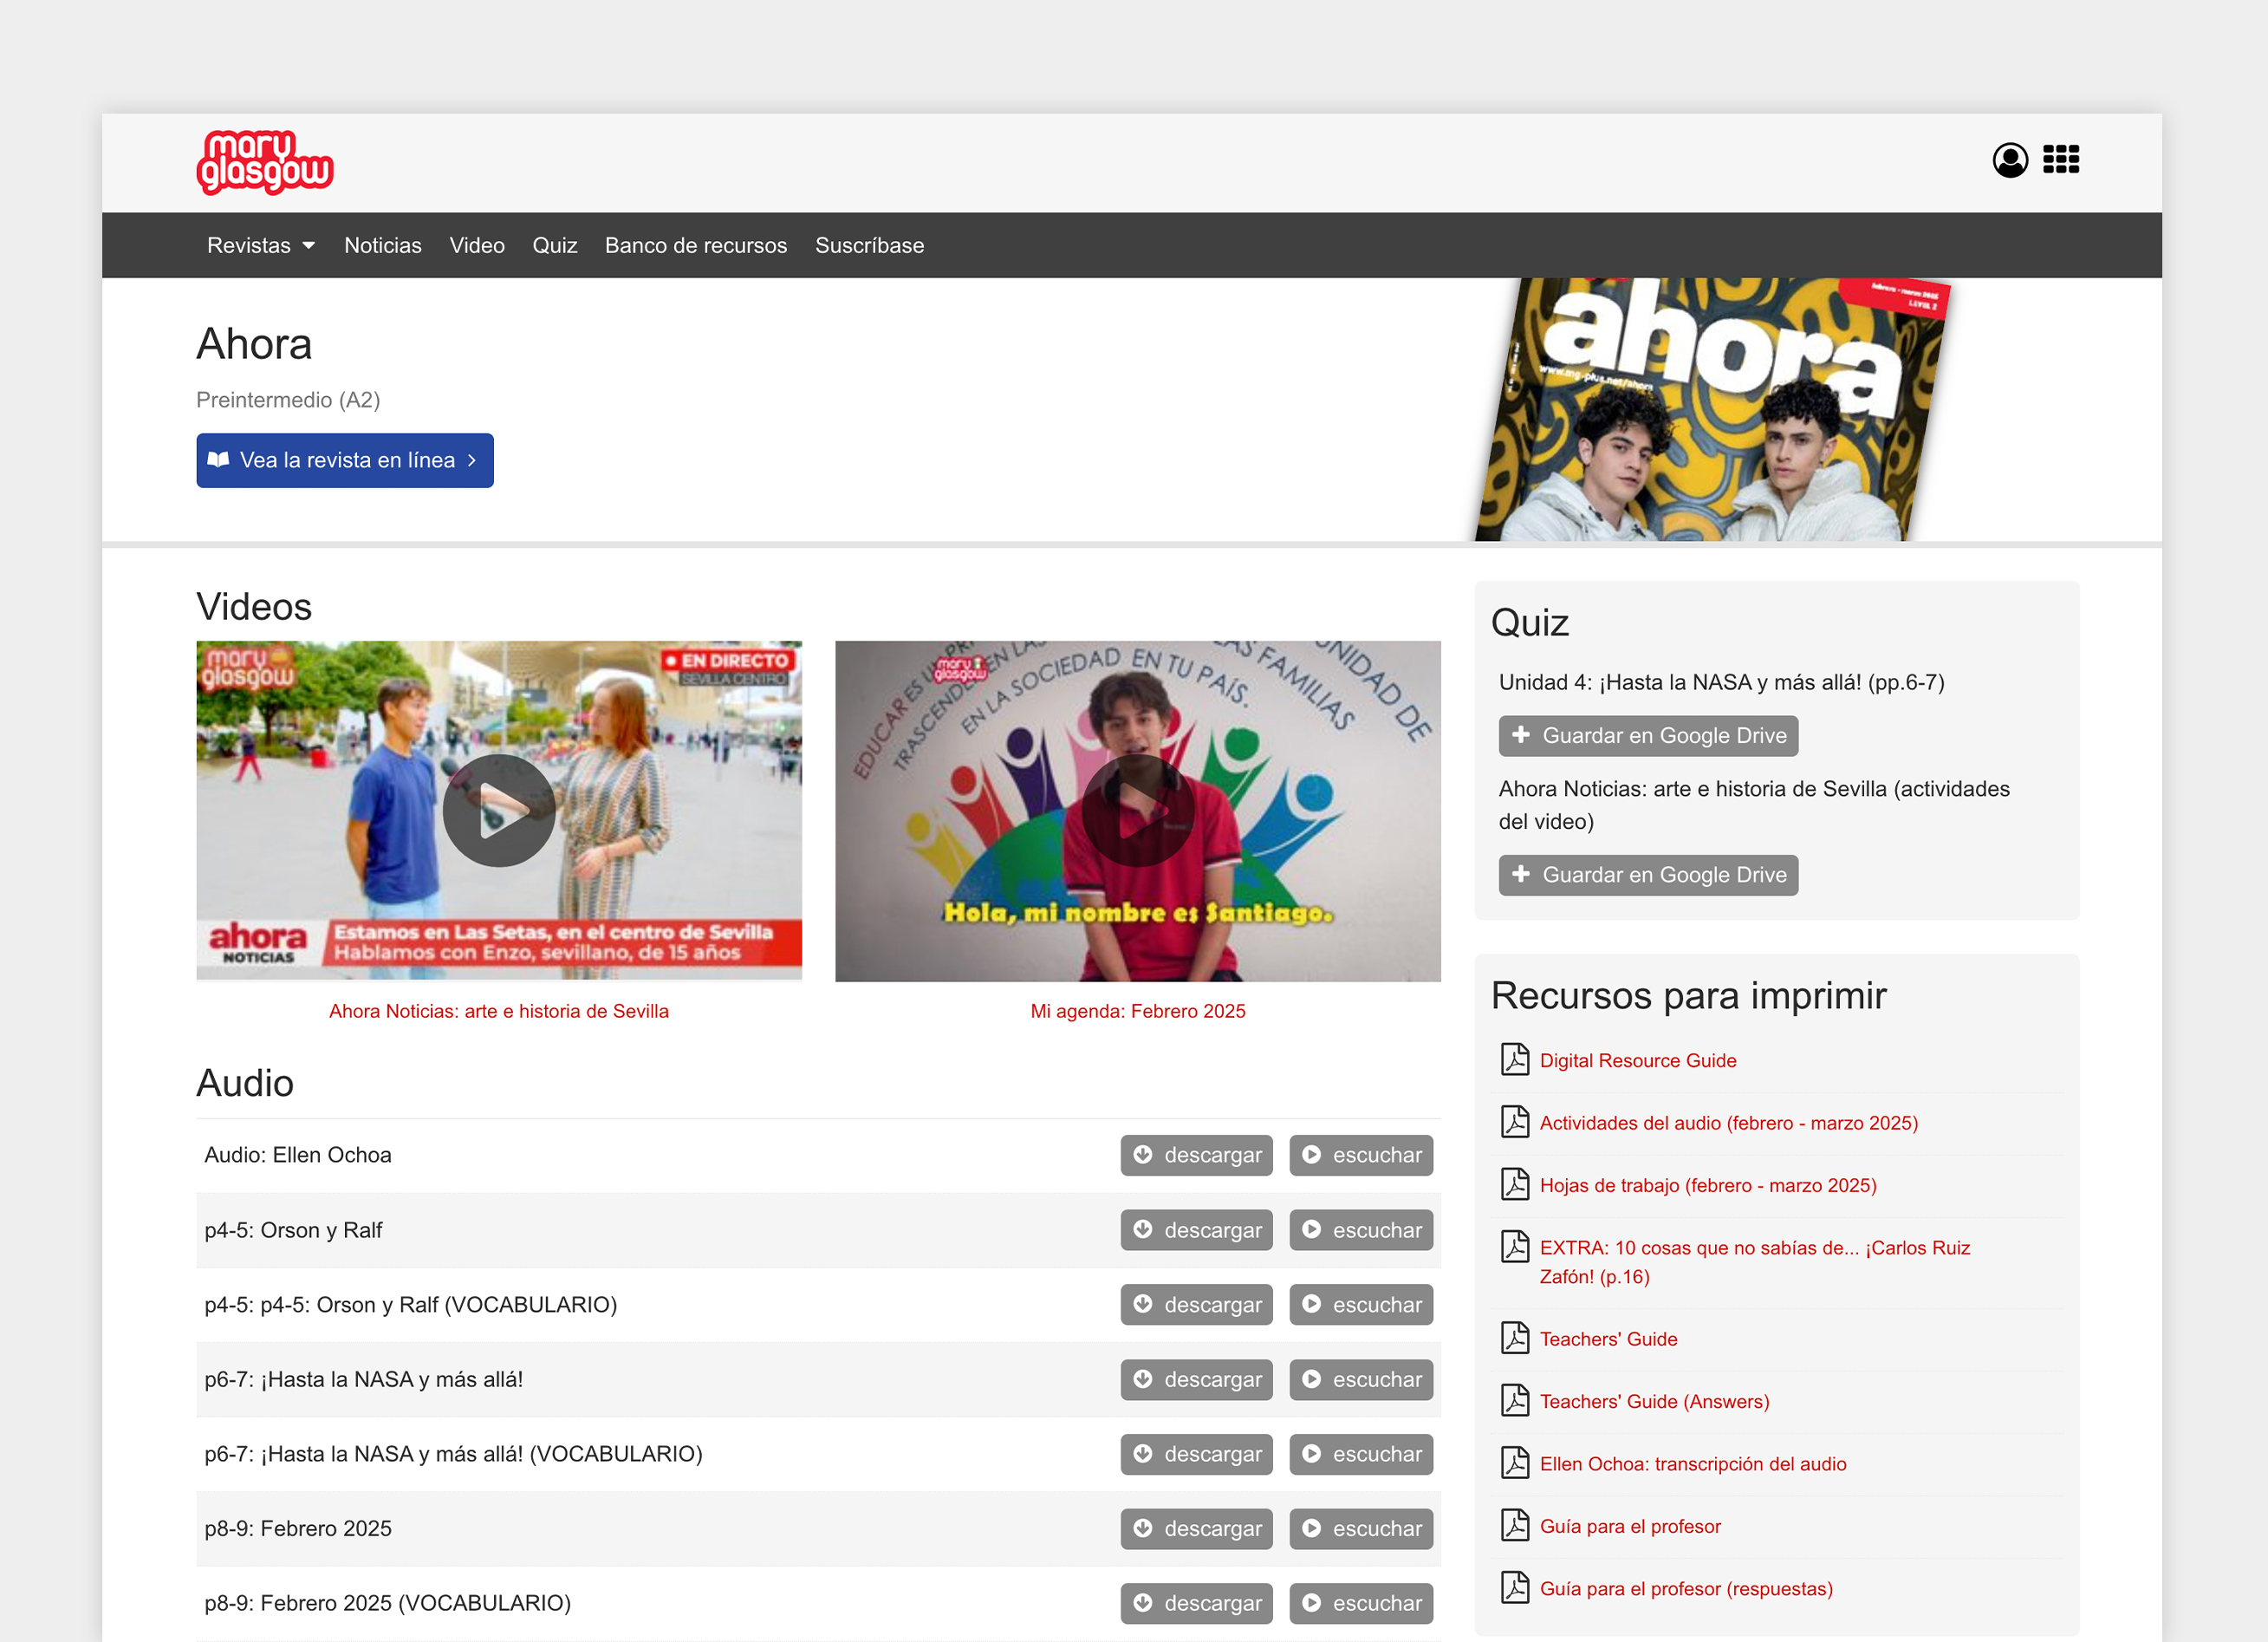
Task: Click the download icon for Audio: Ellen Ochoa
Action: click(1143, 1155)
